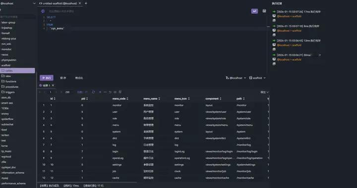Open the @localhost connection dropdown in the sidebar header
The image size is (357, 188).
click(34, 3)
